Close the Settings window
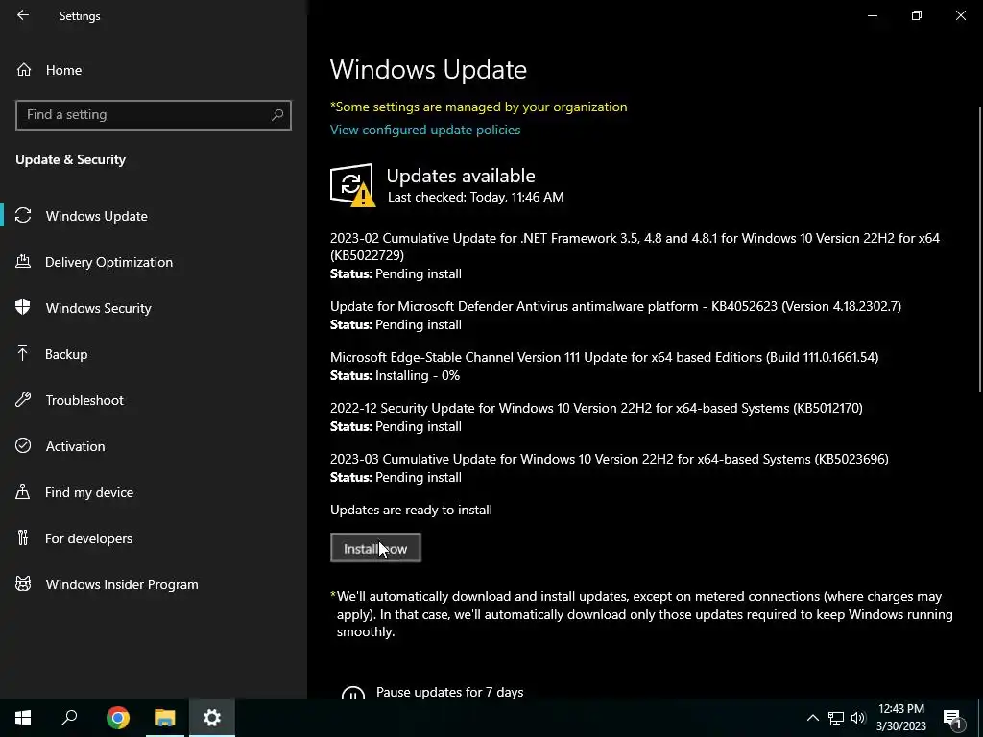The width and height of the screenshot is (983, 737). 960,15
